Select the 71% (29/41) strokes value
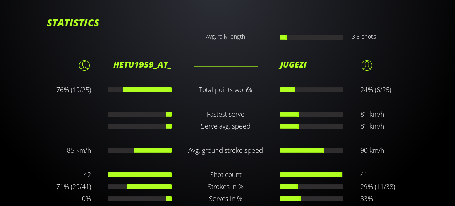 [74, 187]
